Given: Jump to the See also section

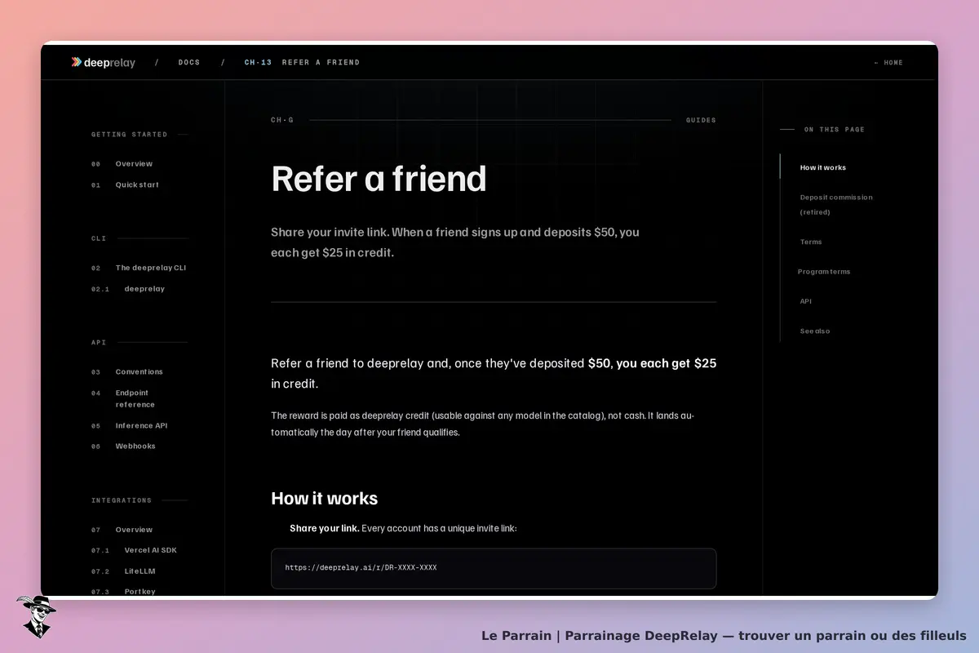Looking at the screenshot, I should click(x=815, y=331).
